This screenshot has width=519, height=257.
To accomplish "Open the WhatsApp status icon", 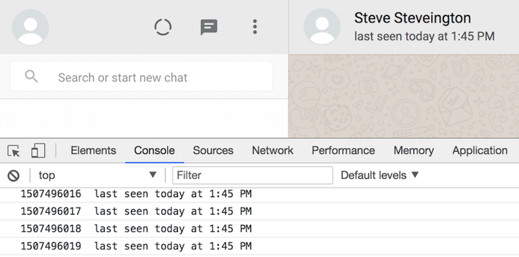I will coord(163,27).
